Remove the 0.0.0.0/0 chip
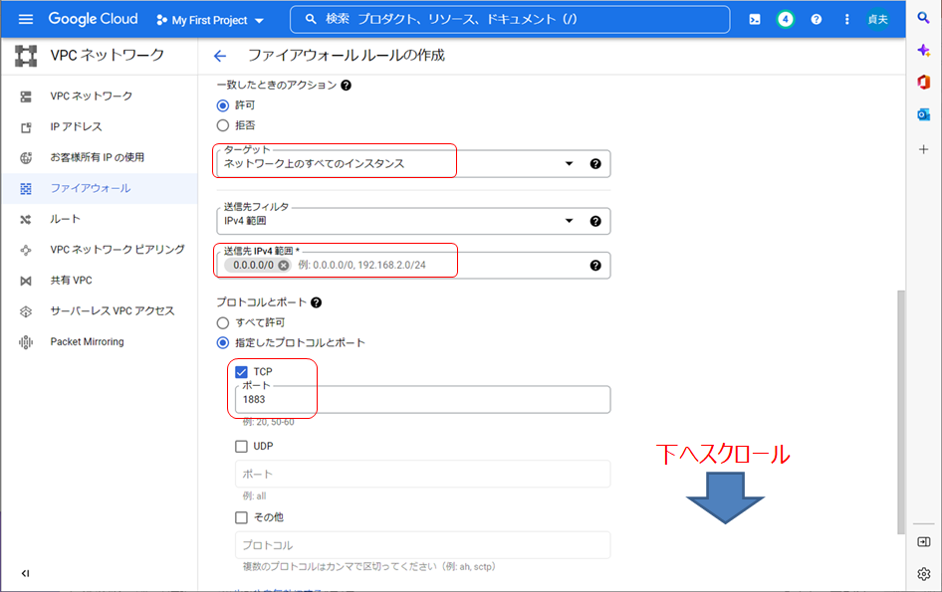The image size is (942, 592). pos(284,266)
